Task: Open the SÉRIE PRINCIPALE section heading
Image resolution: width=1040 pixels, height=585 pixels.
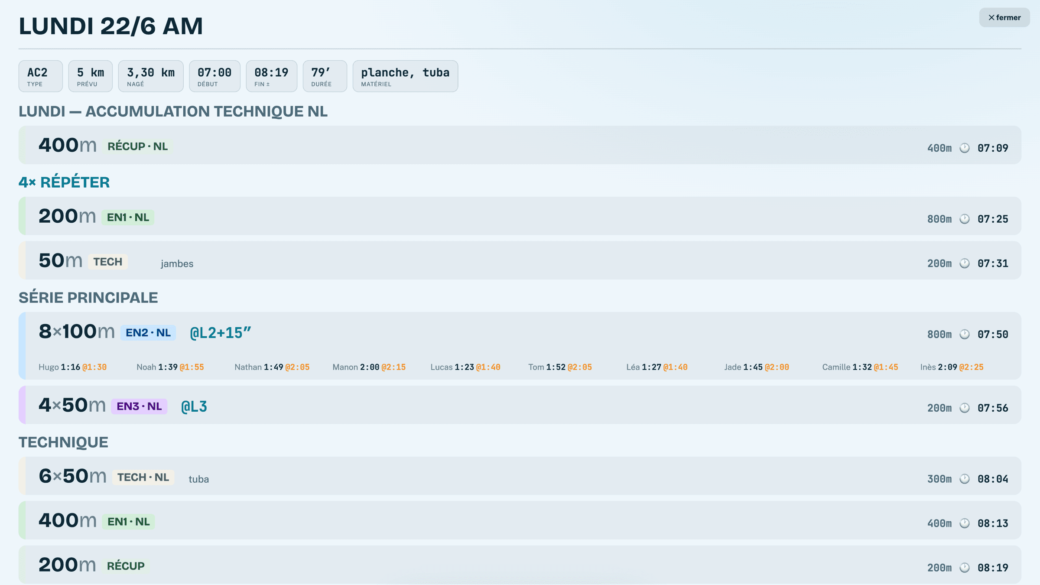Action: coord(88,298)
